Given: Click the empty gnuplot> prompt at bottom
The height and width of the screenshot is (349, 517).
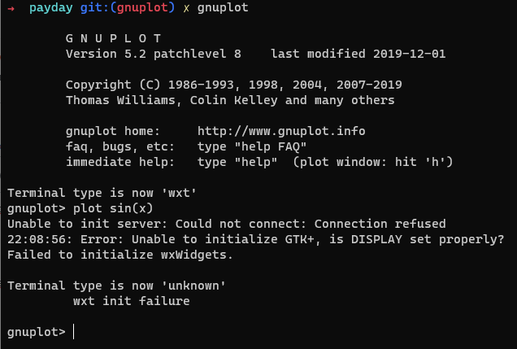Looking at the screenshot, I should (x=36, y=332).
